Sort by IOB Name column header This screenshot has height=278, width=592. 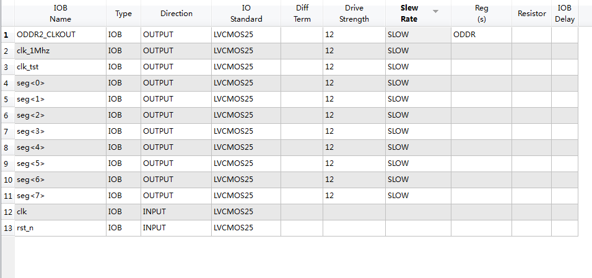click(61, 14)
